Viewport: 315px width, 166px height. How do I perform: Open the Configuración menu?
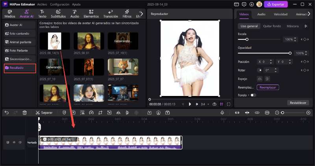click(x=60, y=4)
